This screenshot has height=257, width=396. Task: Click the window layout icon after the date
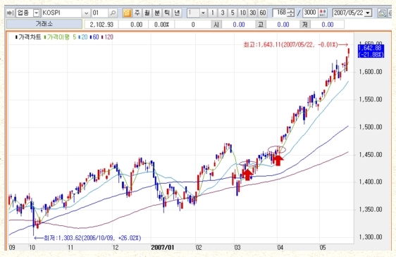tap(382, 13)
